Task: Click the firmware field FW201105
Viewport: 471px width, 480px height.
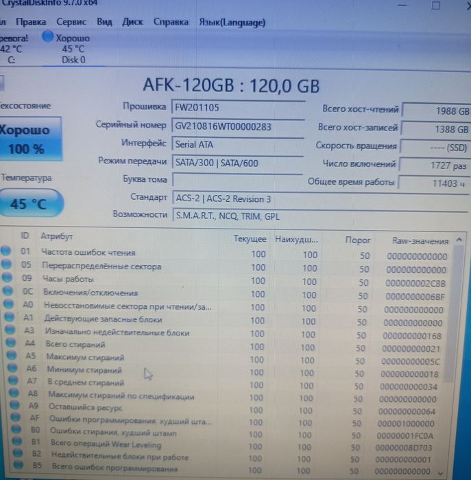Action: coord(238,108)
